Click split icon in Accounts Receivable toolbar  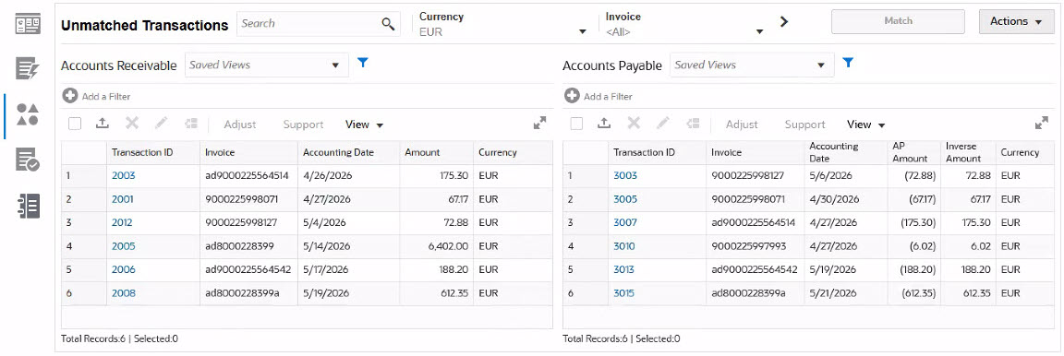(x=190, y=124)
